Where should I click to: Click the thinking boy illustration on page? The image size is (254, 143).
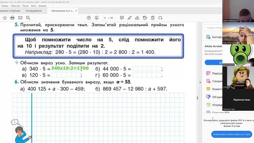[x=21, y=131]
